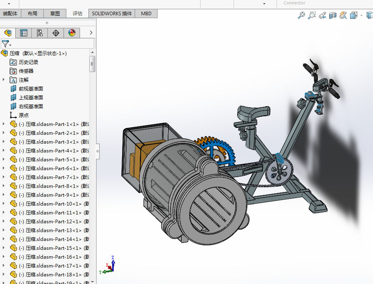Open the feature tree filter dropdown
The height and width of the screenshot is (284, 373).
coord(6,44)
